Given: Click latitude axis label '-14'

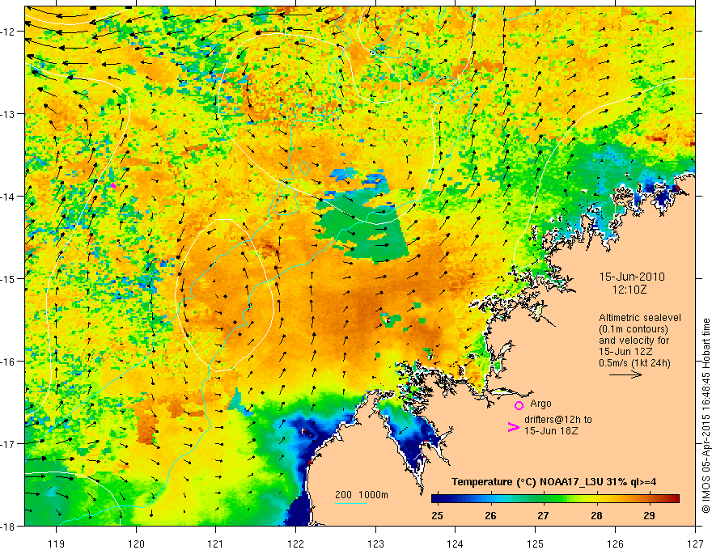Looking at the screenshot, I should pyautogui.click(x=9, y=197).
